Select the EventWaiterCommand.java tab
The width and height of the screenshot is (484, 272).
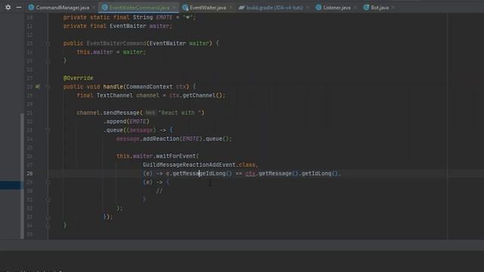(x=139, y=8)
